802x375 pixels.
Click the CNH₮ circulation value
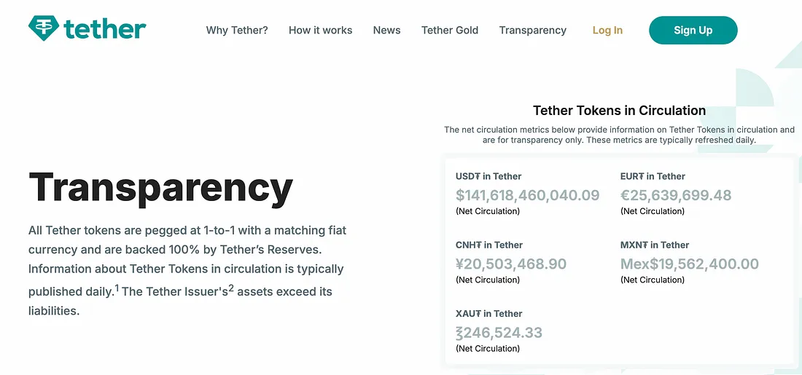coord(510,264)
